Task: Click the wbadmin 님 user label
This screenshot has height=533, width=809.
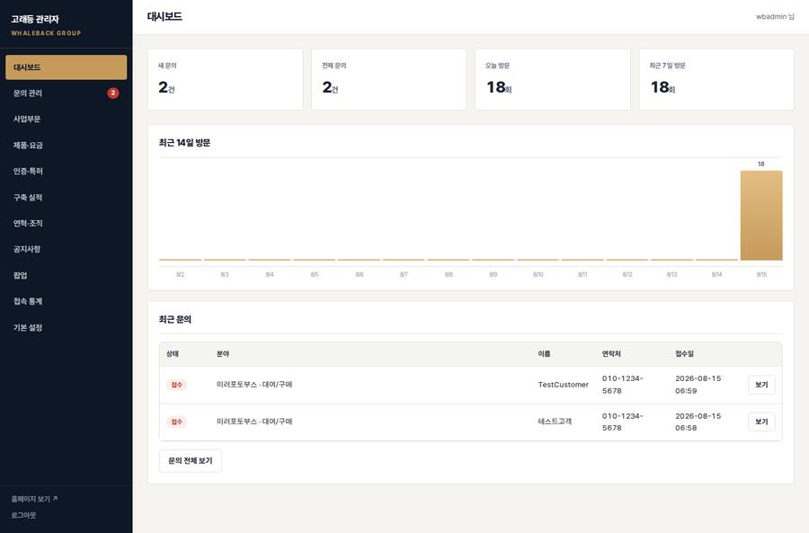Action: tap(775, 16)
